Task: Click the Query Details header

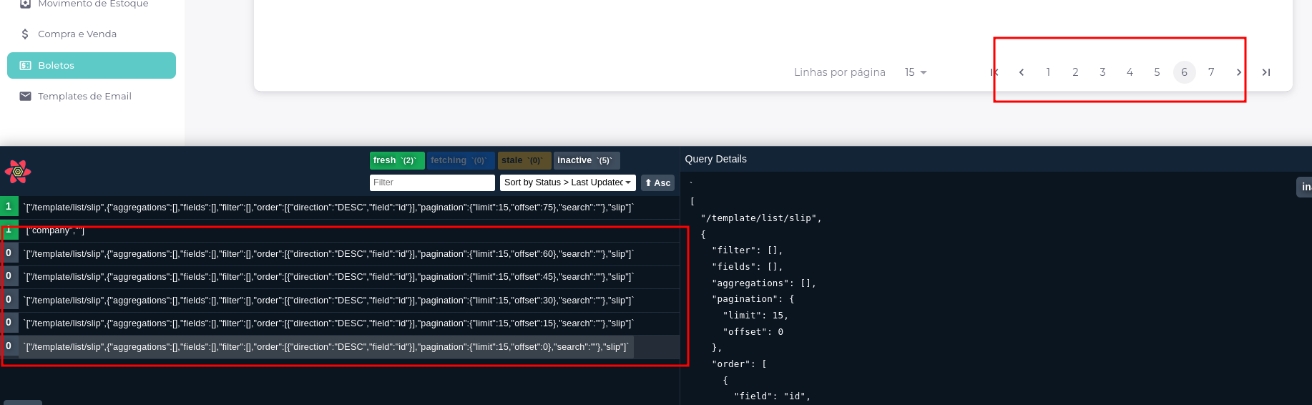Action: (x=715, y=159)
